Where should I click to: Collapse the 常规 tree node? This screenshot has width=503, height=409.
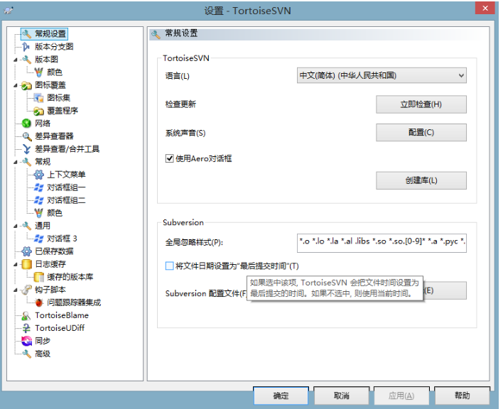pos(16,162)
